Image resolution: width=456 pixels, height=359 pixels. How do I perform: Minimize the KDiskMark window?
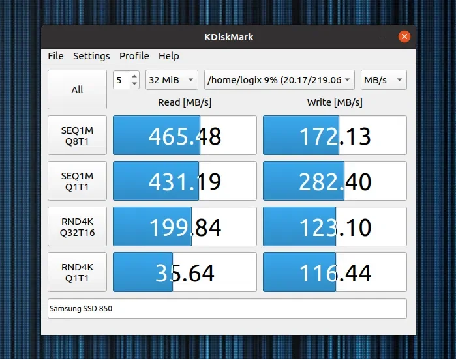[x=382, y=37]
